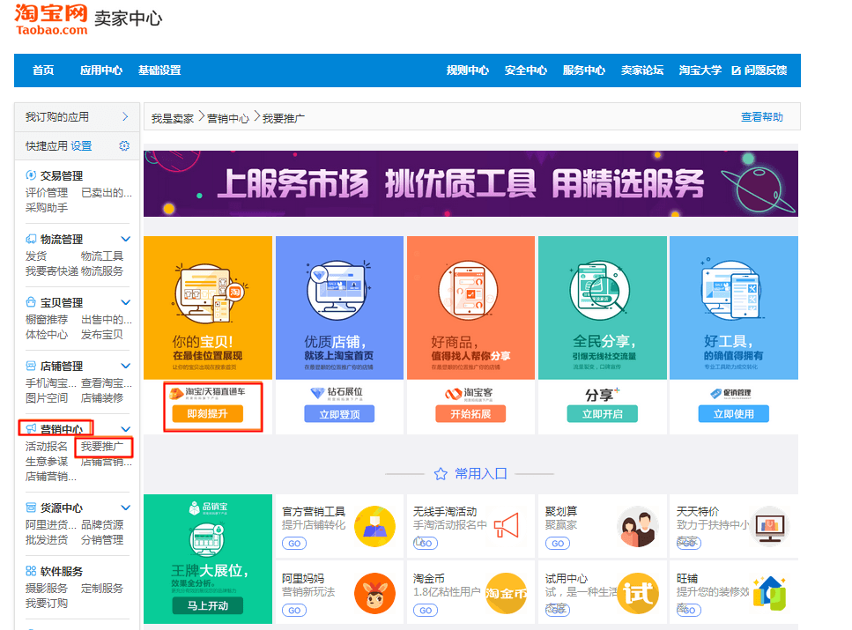852x630 pixels.
Task: Click the 淘宝客 phone illustration
Action: (x=469, y=291)
